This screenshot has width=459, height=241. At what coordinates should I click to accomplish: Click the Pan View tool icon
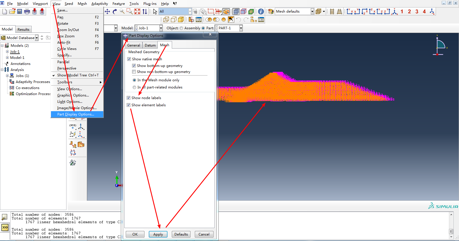(107, 11)
